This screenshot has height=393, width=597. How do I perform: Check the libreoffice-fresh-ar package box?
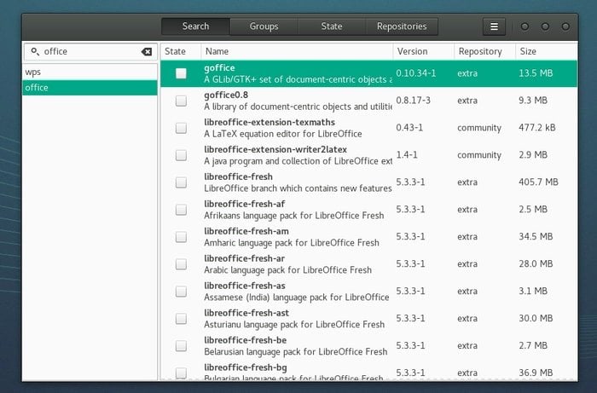coord(181,264)
